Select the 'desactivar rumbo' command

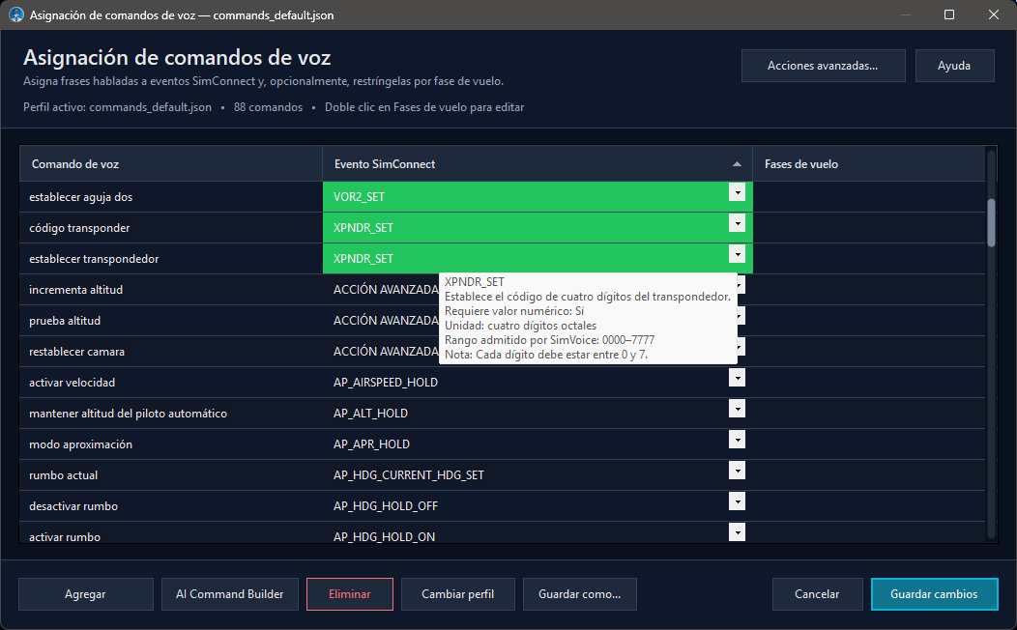click(171, 506)
